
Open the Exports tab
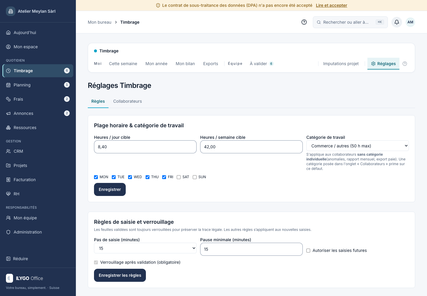(211, 64)
